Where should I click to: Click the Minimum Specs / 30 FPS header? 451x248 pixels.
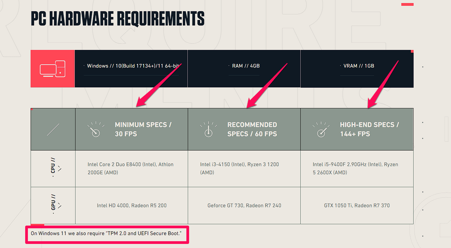tap(143, 129)
